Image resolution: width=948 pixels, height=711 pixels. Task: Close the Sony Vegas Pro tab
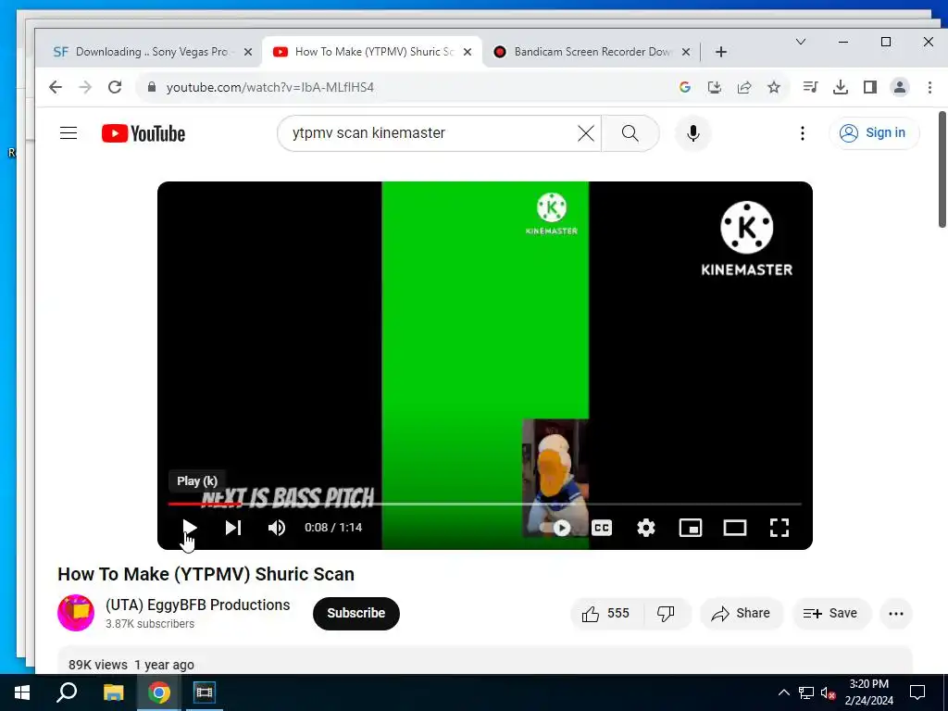tap(248, 52)
